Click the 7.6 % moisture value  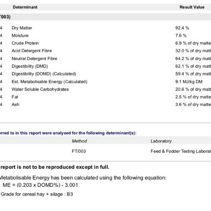coord(181,36)
